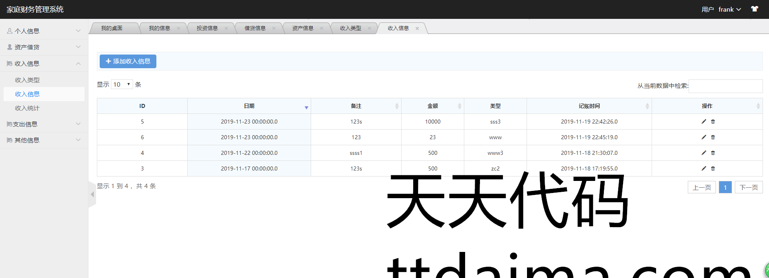The height and width of the screenshot is (278, 769).
Task: Click trash icon for record ID 4
Action: tap(713, 153)
